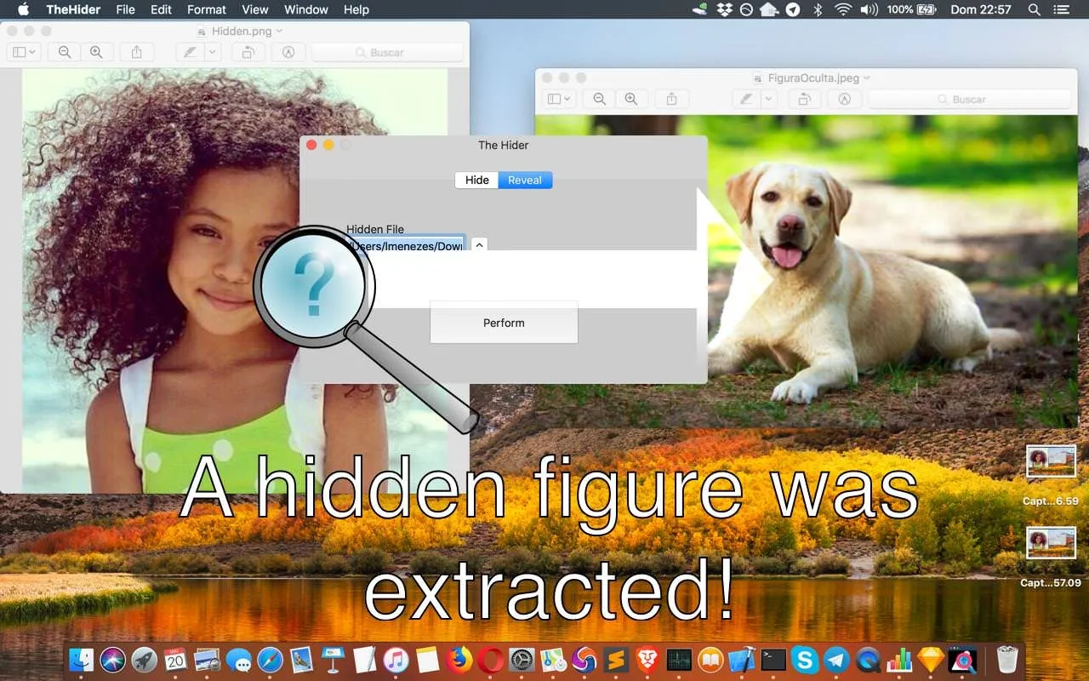Open Terminal from the Dock
The width and height of the screenshot is (1089, 681).
coord(773,659)
